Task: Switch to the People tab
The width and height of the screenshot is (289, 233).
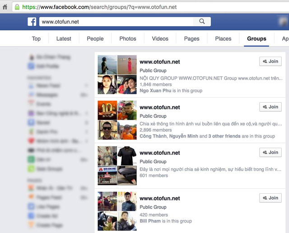Action: pos(95,39)
